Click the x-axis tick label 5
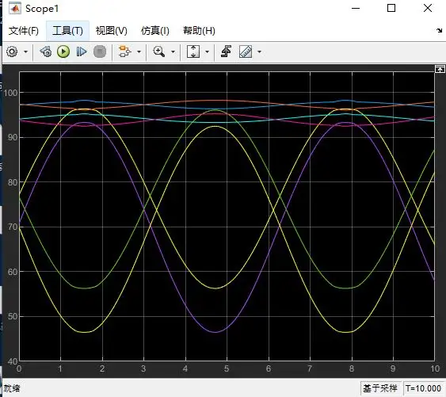446x397 pixels. (227, 369)
